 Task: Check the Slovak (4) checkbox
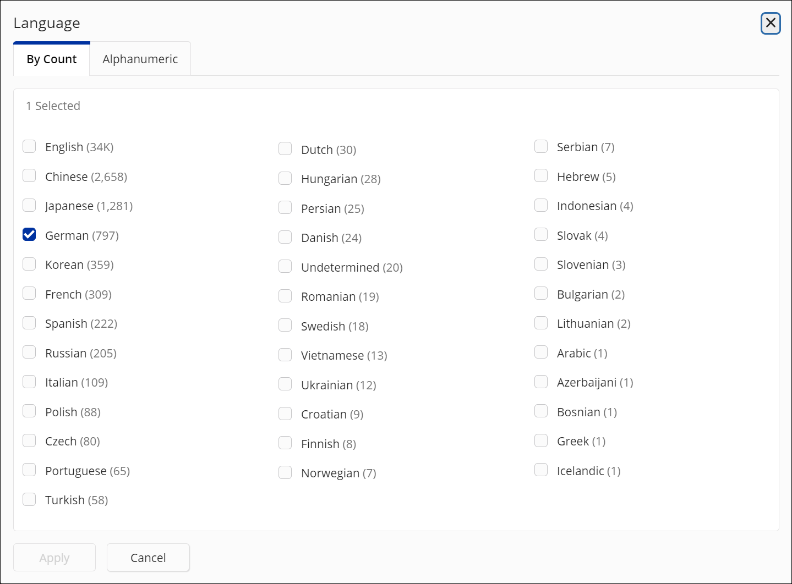pos(541,235)
